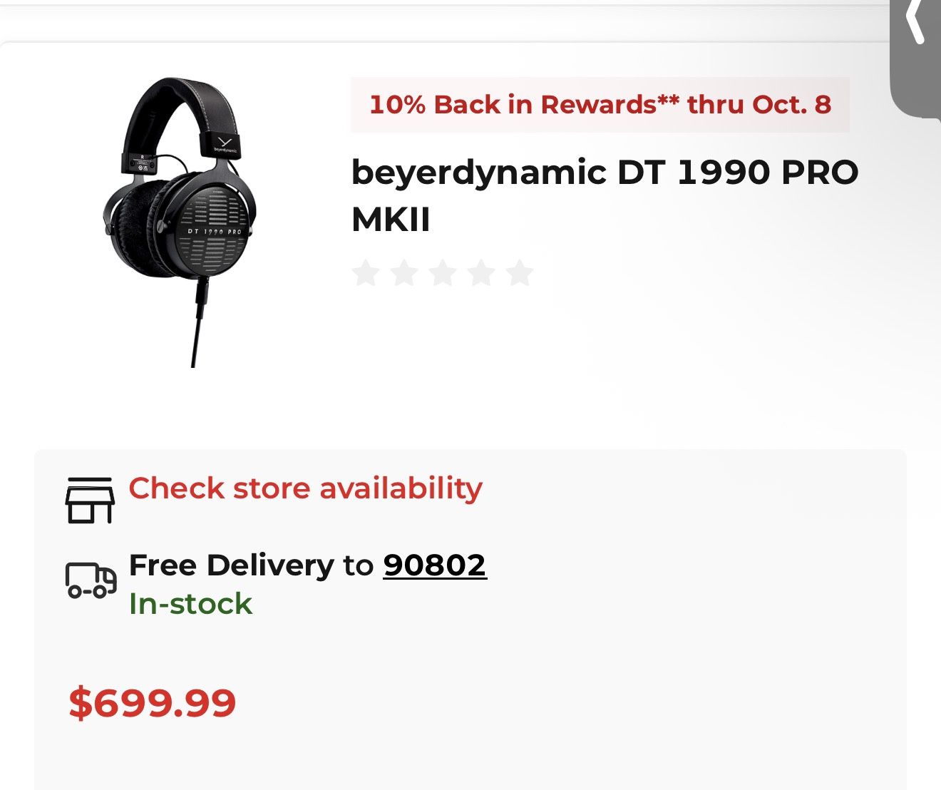Viewport: 941px width, 790px height.
Task: Click the DT 1990 PRO earcup label
Action: [x=214, y=232]
